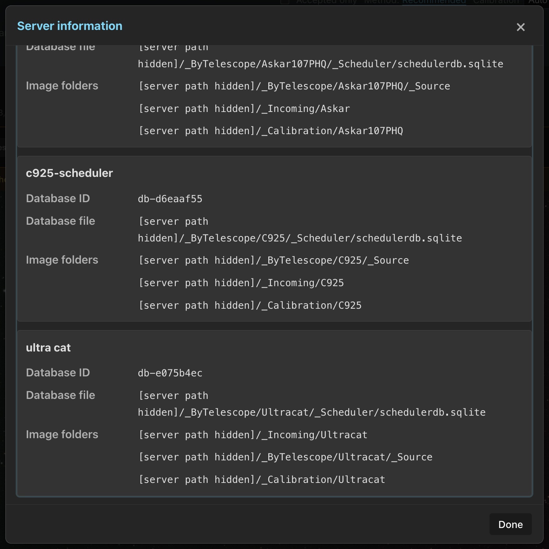Close the Server information dialog
The width and height of the screenshot is (549, 549).
click(x=521, y=27)
